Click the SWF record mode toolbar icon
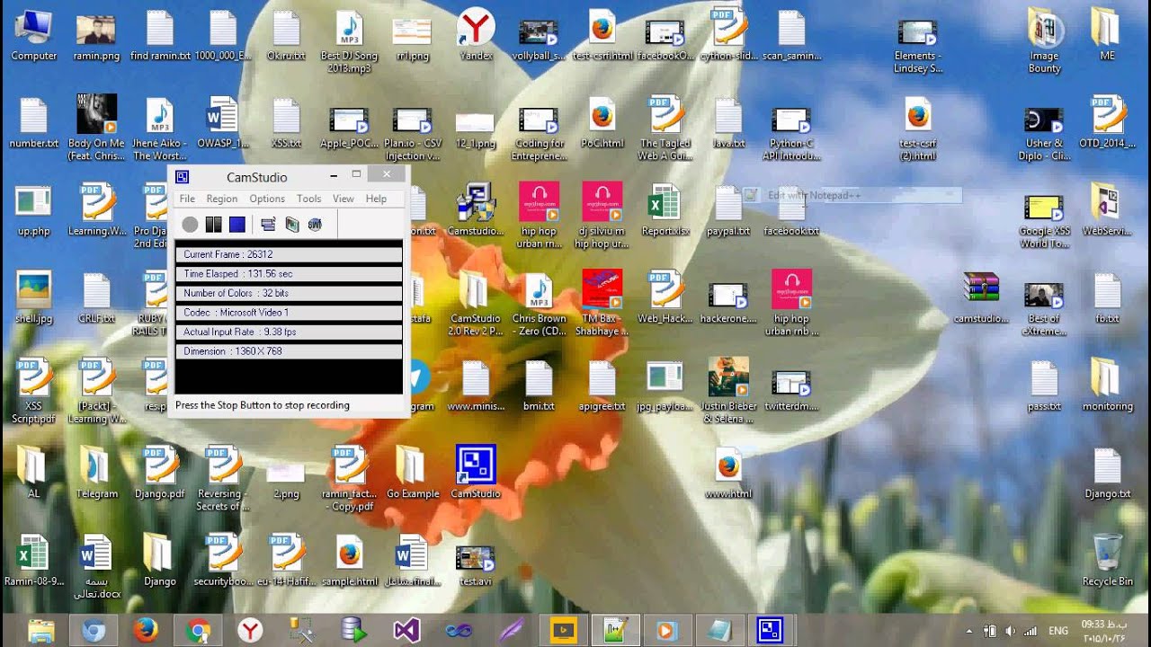The image size is (1151, 647). [x=315, y=224]
